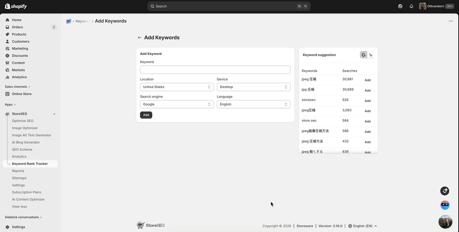459x232 pixels.
Task: Open the StoreSEO app icon in the sidebar
Action: [7, 114]
